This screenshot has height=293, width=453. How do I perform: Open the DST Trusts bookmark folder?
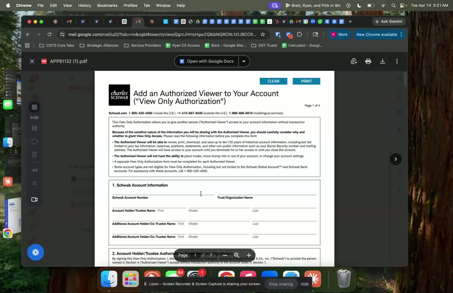(264, 45)
